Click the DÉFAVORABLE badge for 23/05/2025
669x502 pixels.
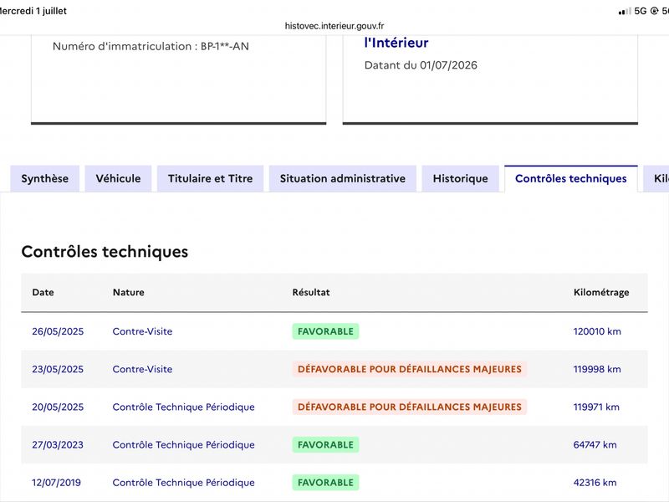(410, 369)
